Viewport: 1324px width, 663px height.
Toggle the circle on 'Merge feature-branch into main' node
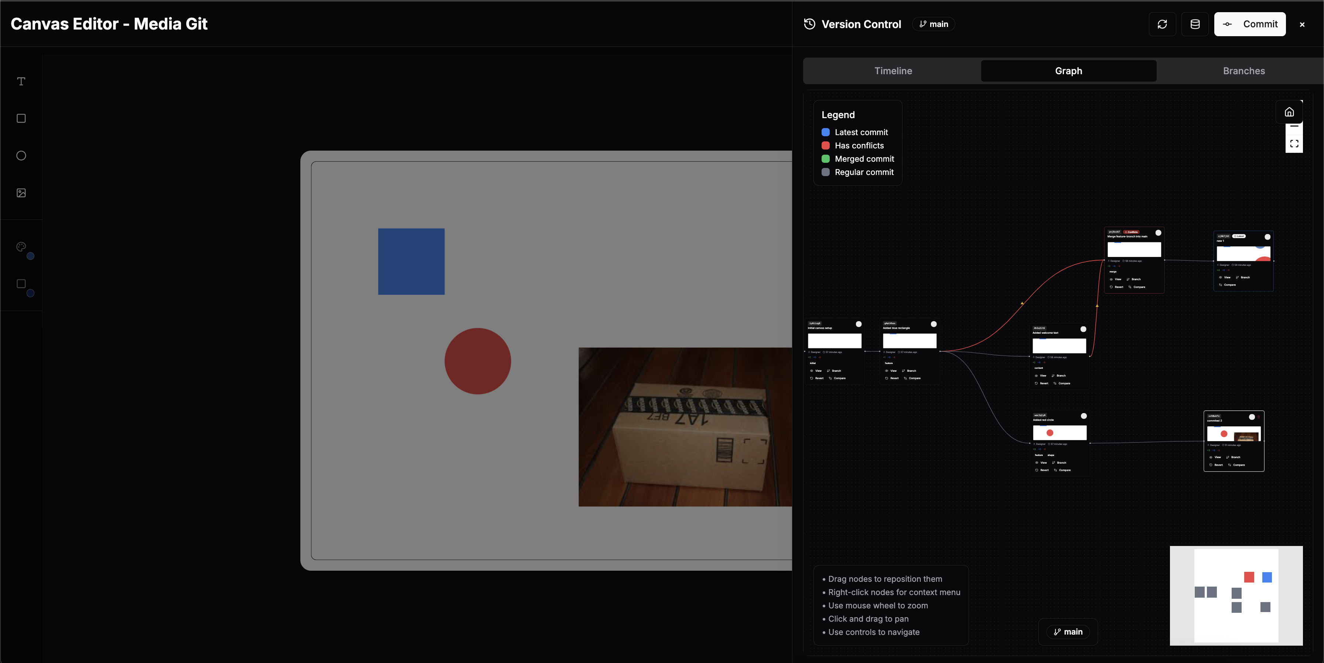point(1158,233)
